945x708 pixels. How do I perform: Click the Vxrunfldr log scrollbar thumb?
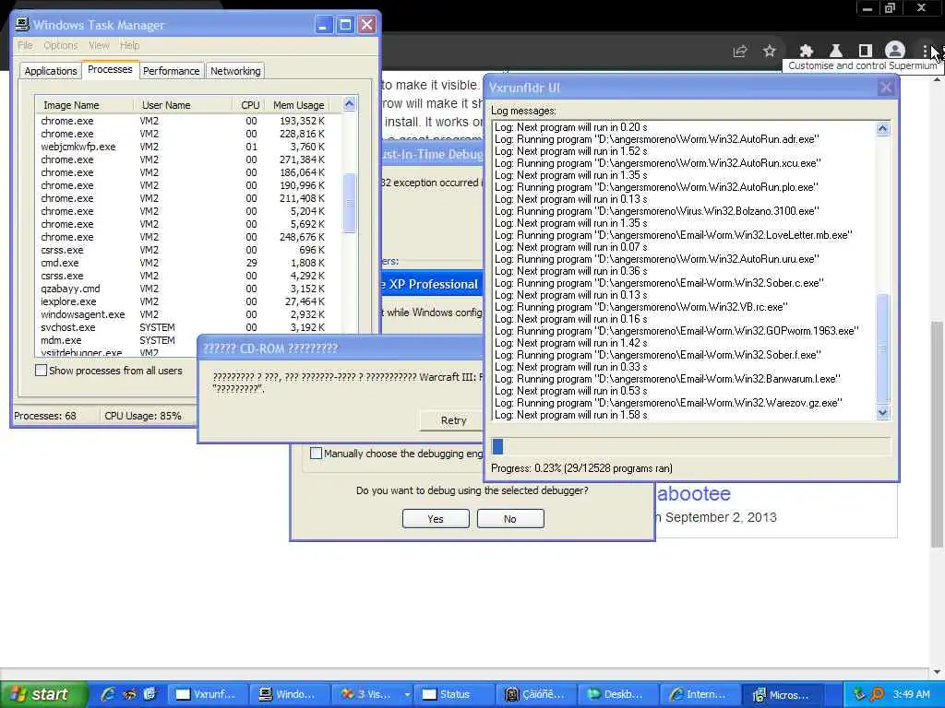pyautogui.click(x=882, y=348)
